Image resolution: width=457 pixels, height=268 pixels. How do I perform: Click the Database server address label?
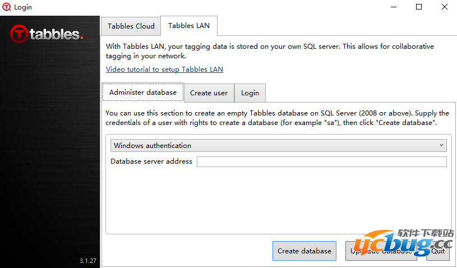[151, 161]
